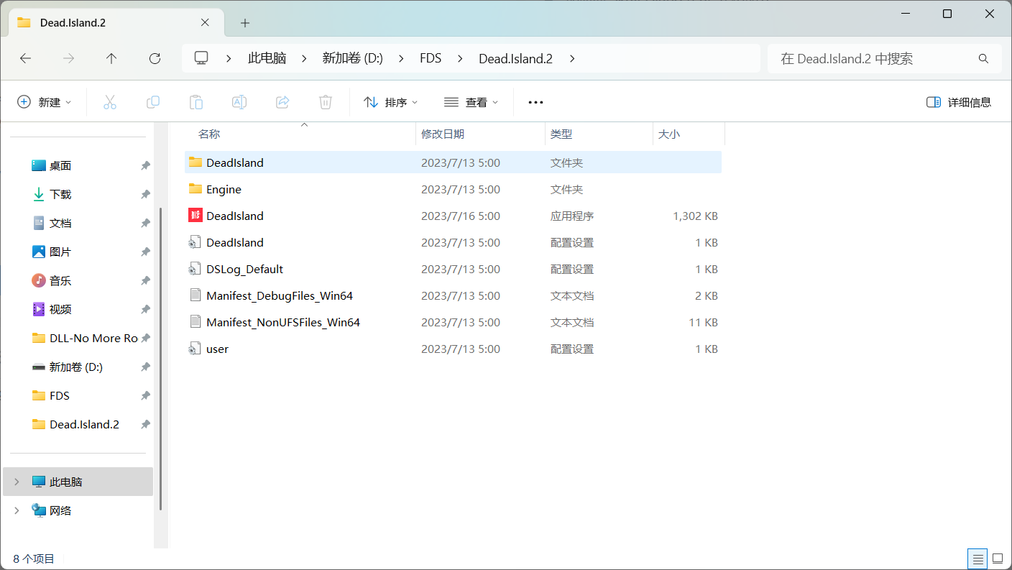Screen dimensions: 1012x570
Task: Unpin 音乐 using its pin icon
Action: coord(145,280)
